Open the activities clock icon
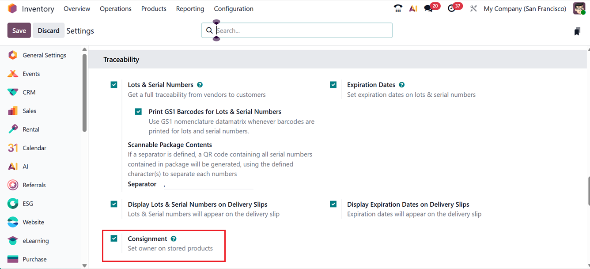The image size is (590, 269). [x=451, y=8]
